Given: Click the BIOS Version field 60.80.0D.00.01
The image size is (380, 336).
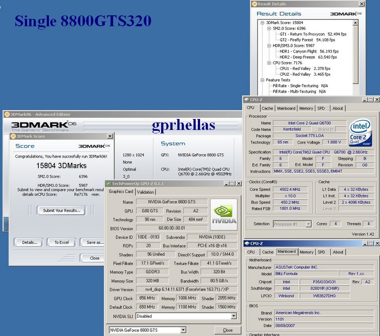Looking at the screenshot, I should tap(172, 228).
